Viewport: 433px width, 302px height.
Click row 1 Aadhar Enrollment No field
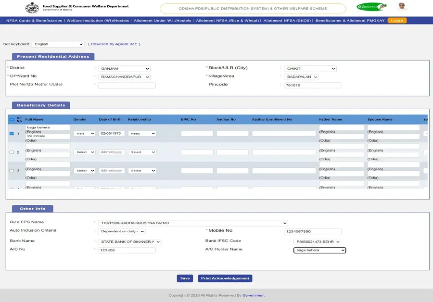coord(284,133)
